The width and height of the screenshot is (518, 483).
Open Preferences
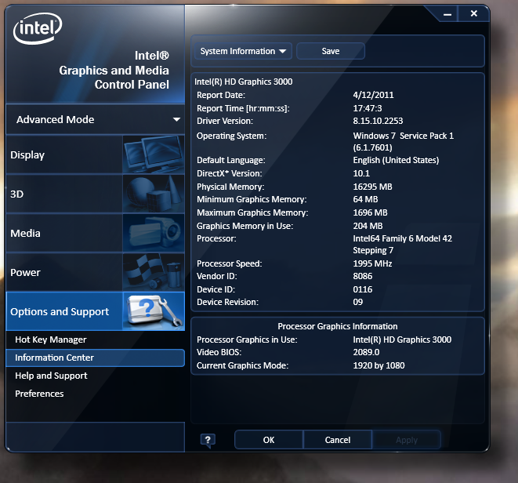point(39,394)
